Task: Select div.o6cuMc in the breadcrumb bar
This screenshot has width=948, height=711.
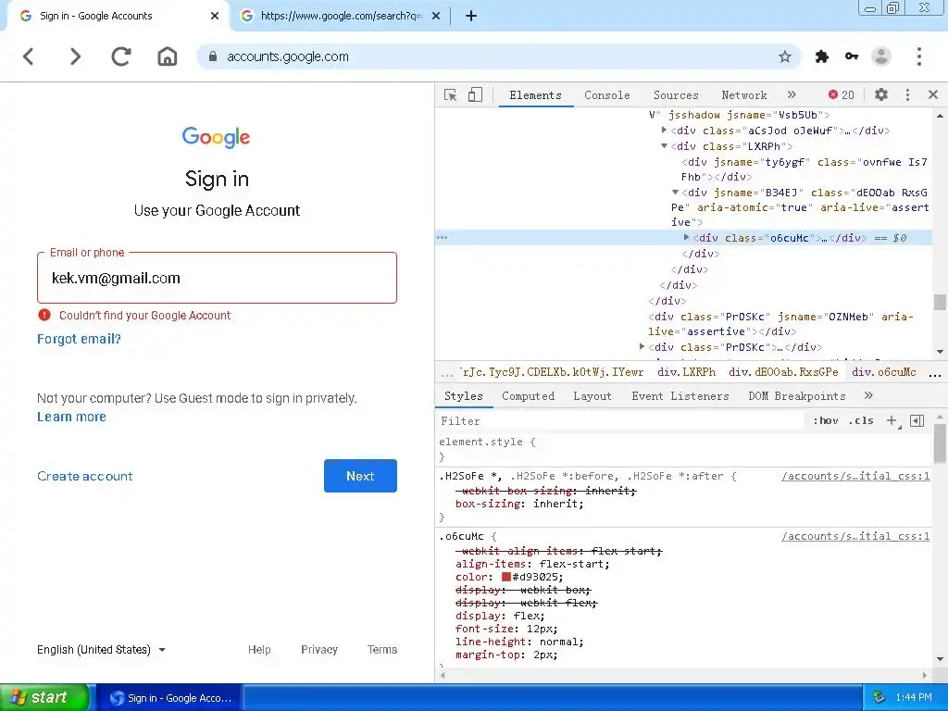Action: [884, 372]
